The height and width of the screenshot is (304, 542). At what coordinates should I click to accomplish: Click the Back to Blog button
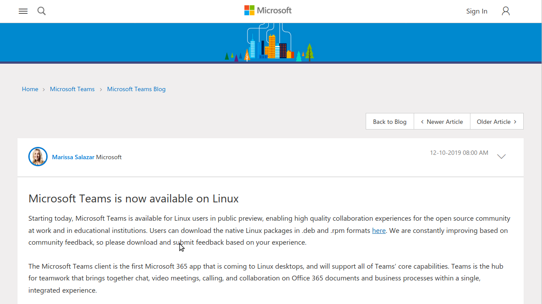pos(390,122)
